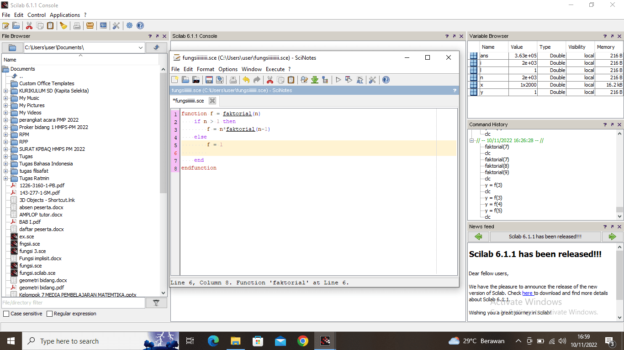Expand the Tugas Bahasa Indonesia folder
Viewport: 624px width, 350px height.
pyautogui.click(x=6, y=164)
